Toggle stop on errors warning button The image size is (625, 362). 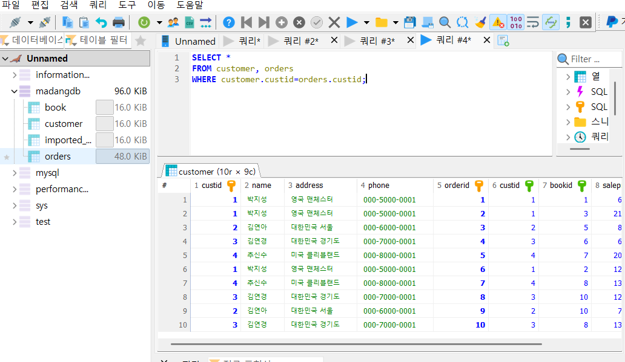tap(498, 22)
